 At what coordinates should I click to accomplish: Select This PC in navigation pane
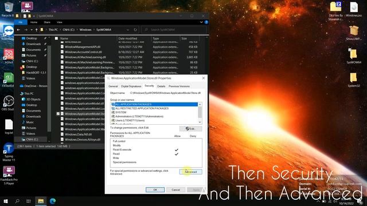[x=29, y=93]
